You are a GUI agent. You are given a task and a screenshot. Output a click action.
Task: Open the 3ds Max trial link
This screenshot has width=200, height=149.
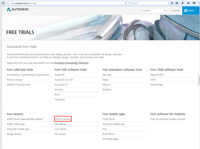tap(107, 75)
